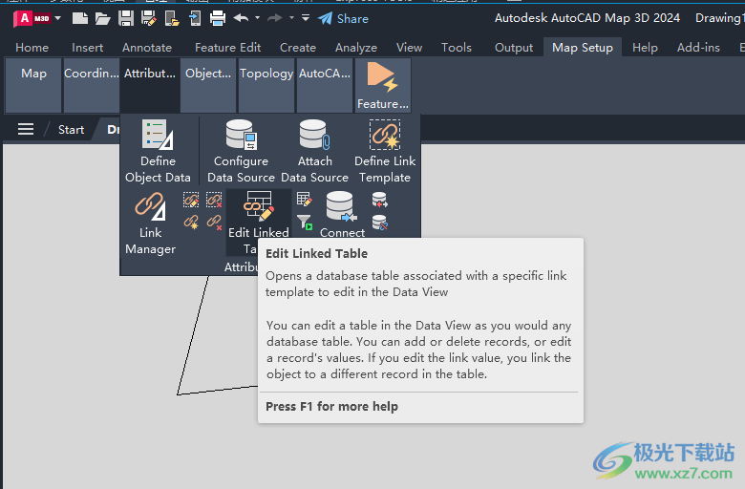Expand the Object... ribbon panel
745x489 pixels.
point(208,85)
